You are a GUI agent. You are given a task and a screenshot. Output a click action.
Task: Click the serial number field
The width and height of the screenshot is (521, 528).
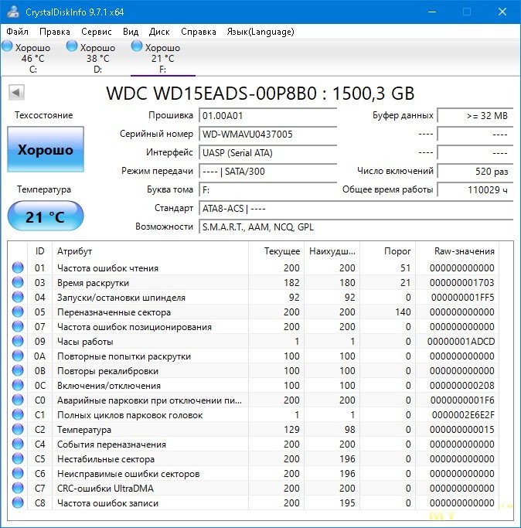tap(267, 134)
